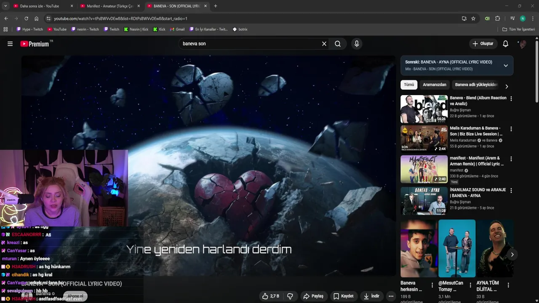This screenshot has width=539, height=303.
Task: Open options for manifest remix video
Action: (x=511, y=159)
